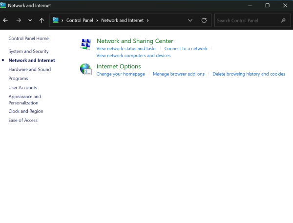Viewport: 293px width, 223px height.
Task: Click in the Search Control Panel field
Action: pyautogui.click(x=247, y=20)
